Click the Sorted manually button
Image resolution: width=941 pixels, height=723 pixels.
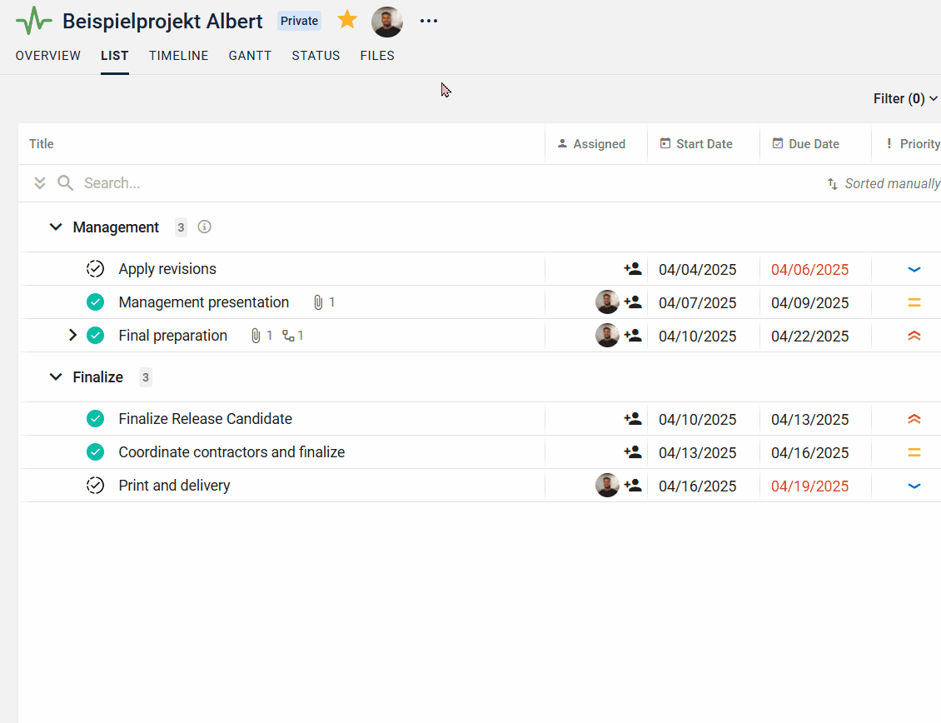pyautogui.click(x=884, y=183)
